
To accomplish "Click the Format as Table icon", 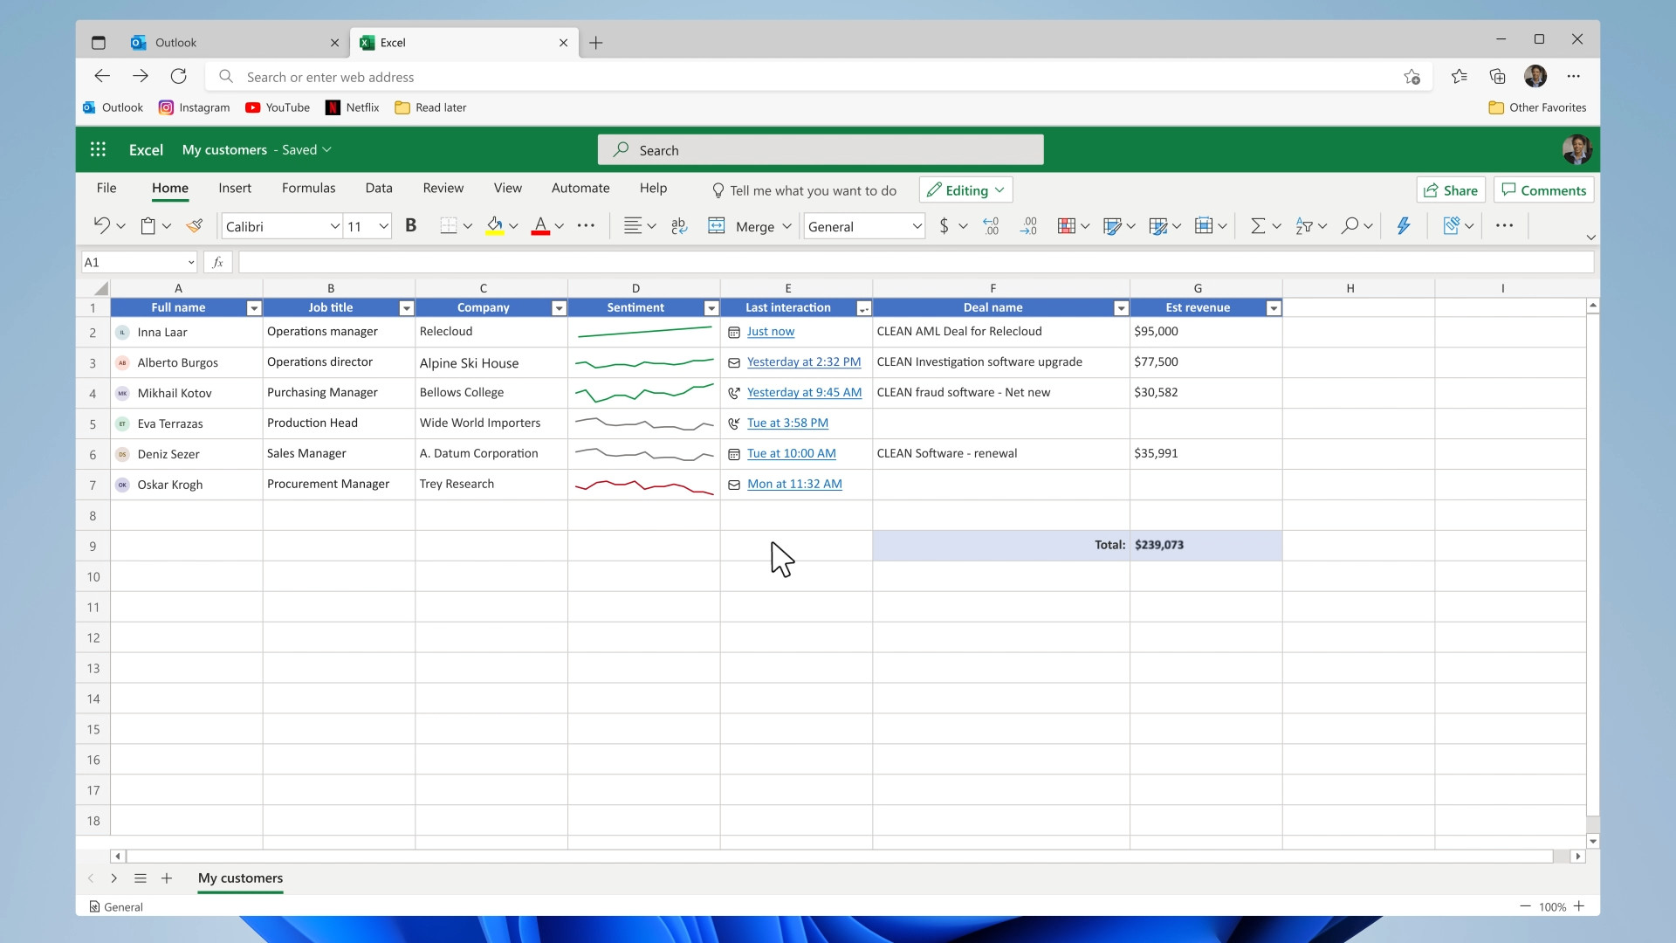I will point(1157,226).
